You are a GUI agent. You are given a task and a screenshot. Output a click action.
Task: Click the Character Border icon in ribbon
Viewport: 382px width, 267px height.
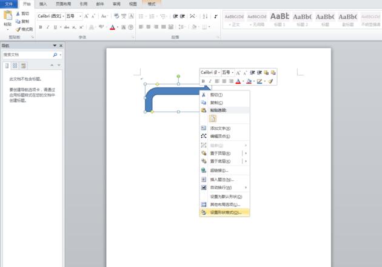tap(131, 16)
